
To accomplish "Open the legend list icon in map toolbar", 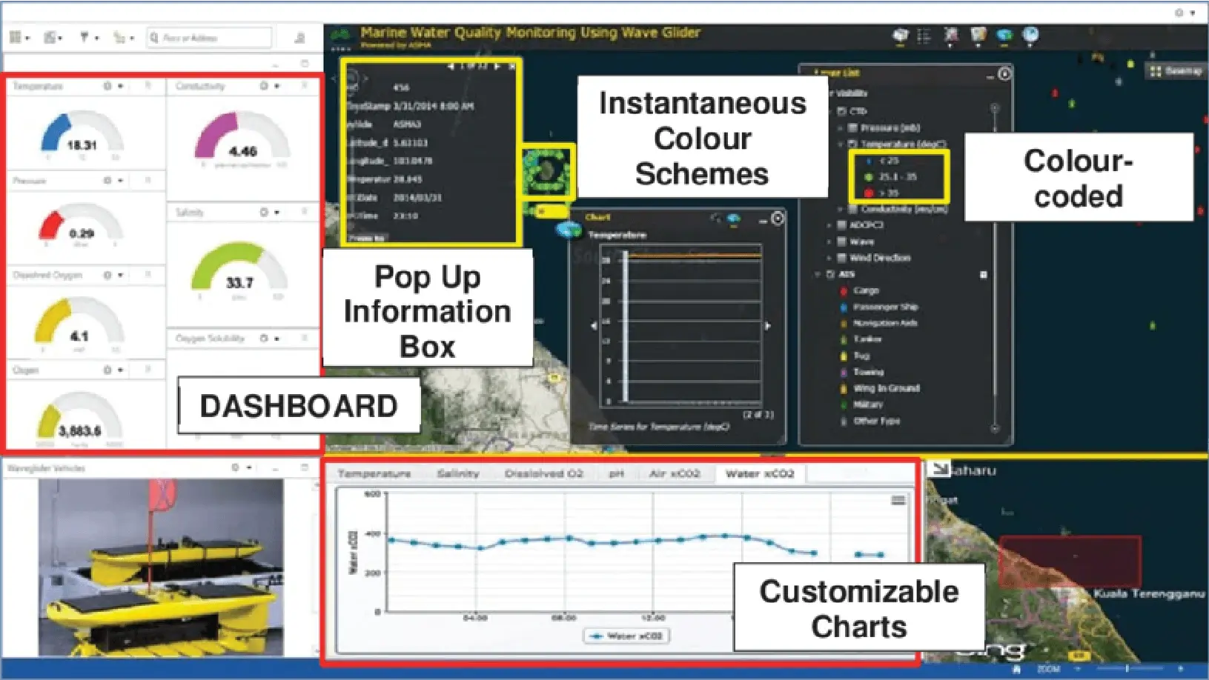I will (924, 36).
